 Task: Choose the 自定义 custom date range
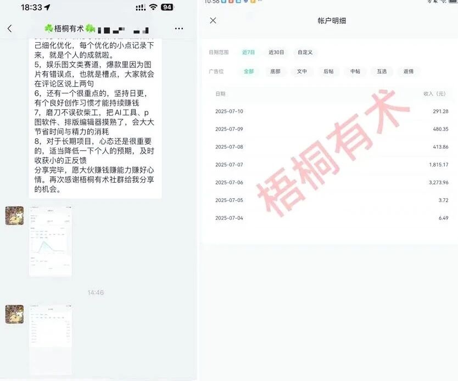click(305, 53)
